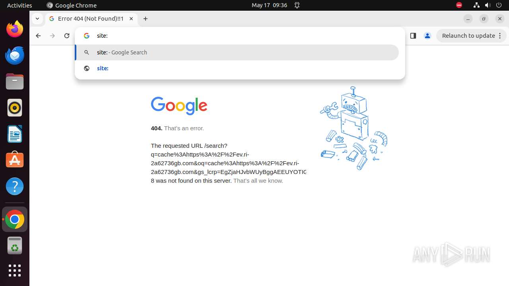This screenshot has width=509, height=286.
Task: Click the red do-not-disturb indicator icon
Action: 459,5
